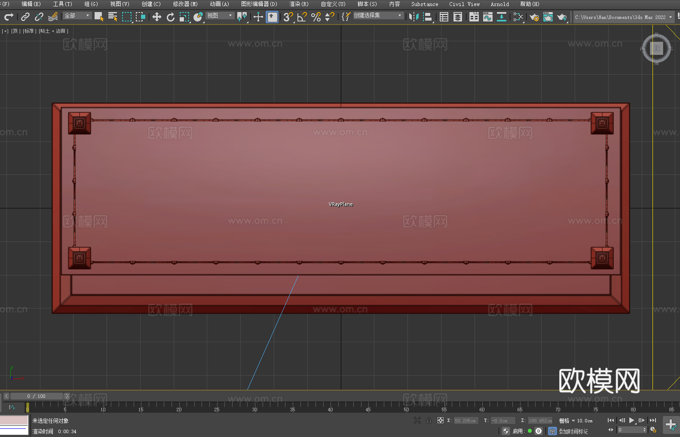Open the project path dropdown
The width and height of the screenshot is (680, 437).
point(624,17)
